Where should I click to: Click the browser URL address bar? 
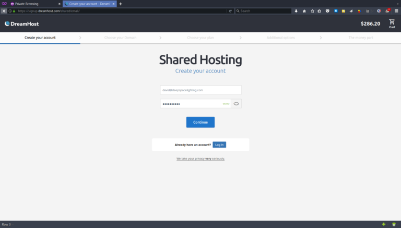click(122, 11)
